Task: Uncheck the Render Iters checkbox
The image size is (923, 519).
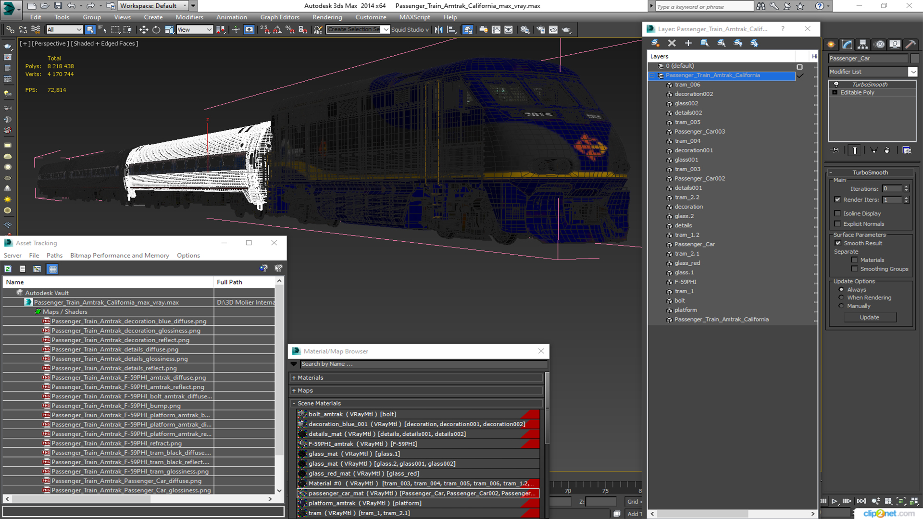Action: (837, 200)
